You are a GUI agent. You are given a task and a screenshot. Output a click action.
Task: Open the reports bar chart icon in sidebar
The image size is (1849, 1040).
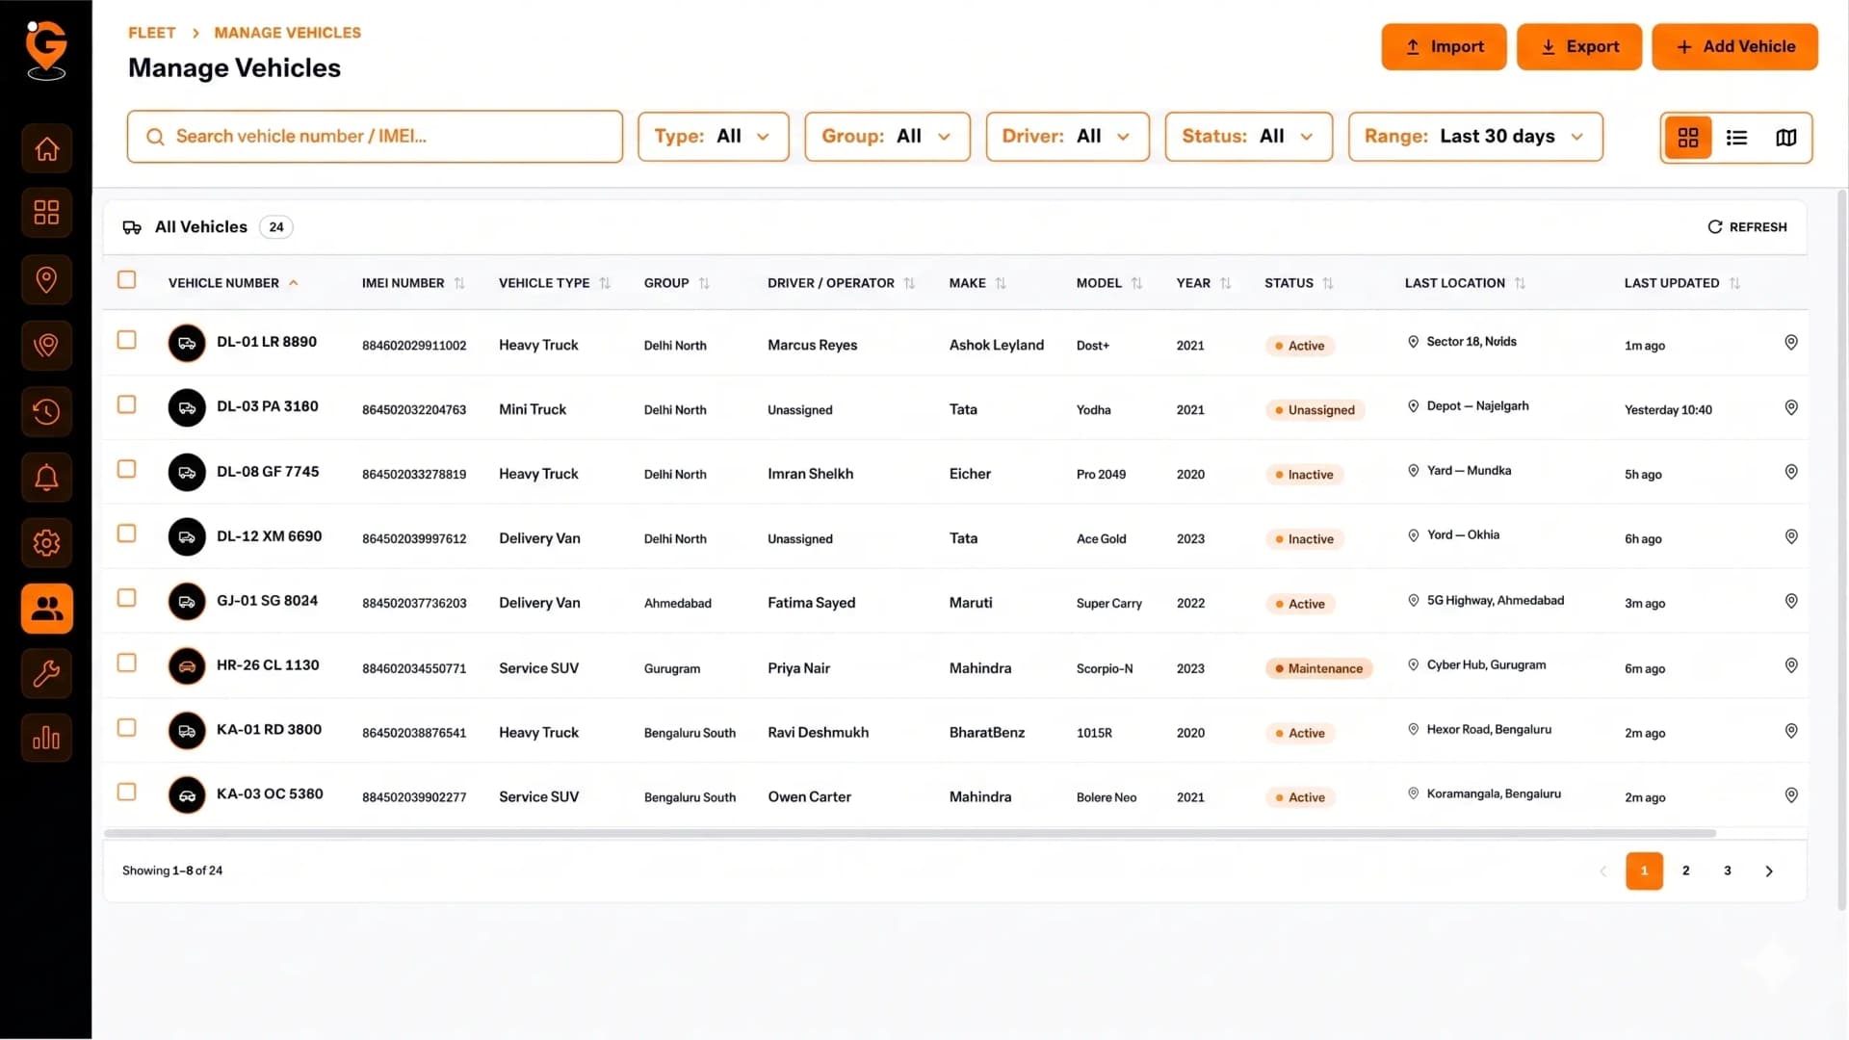pos(46,738)
